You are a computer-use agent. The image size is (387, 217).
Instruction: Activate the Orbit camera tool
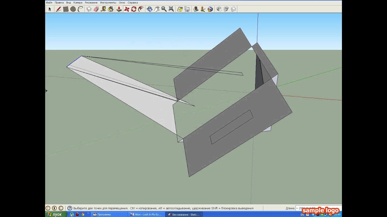click(149, 9)
